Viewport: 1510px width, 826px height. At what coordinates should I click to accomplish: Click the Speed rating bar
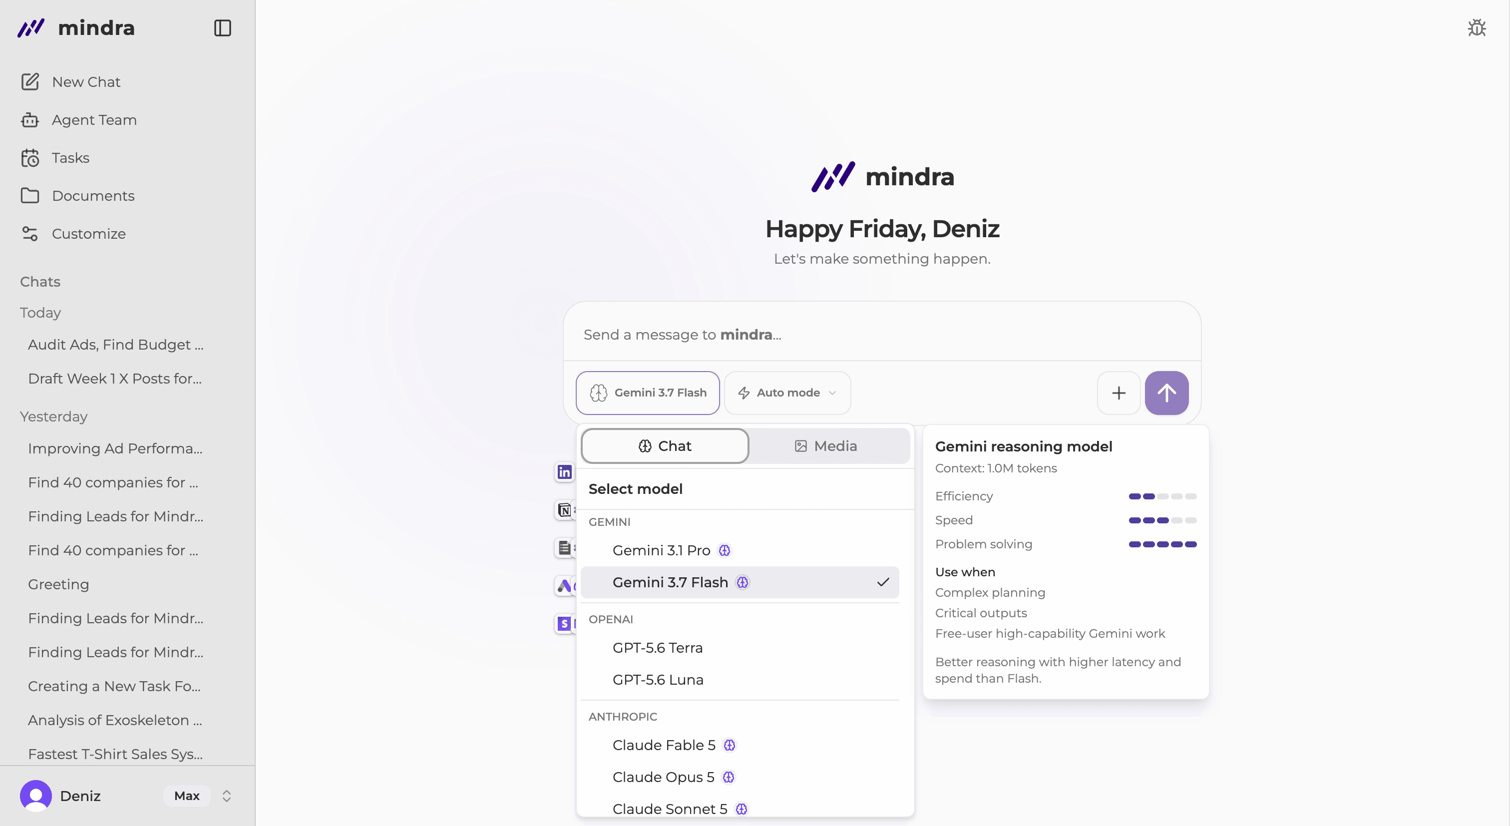(x=1162, y=520)
